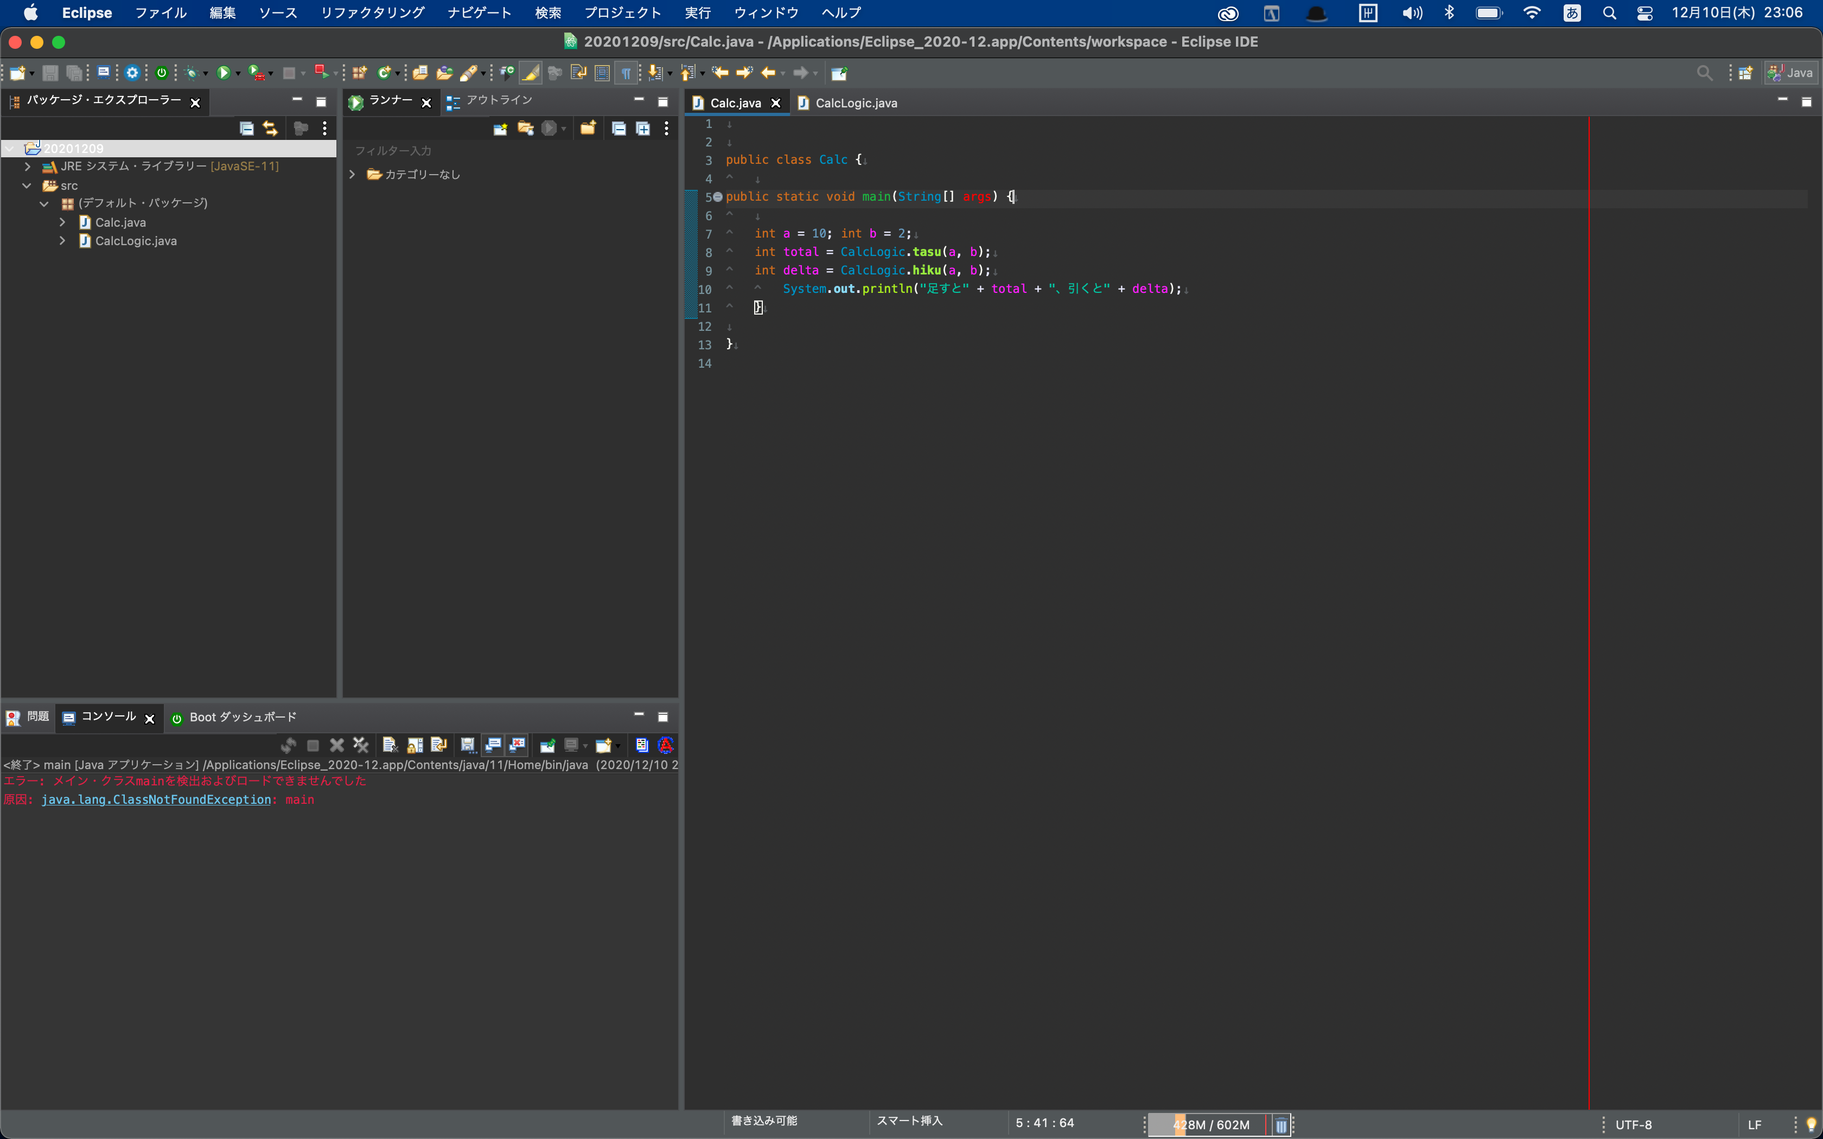Image resolution: width=1823 pixels, height=1139 pixels.
Task: Click the Java perspective button
Action: click(x=1790, y=73)
